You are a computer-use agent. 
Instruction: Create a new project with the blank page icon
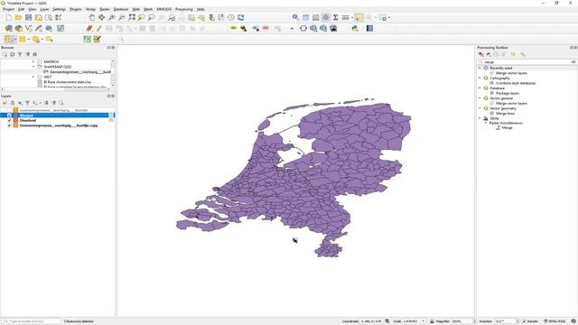[8, 17]
